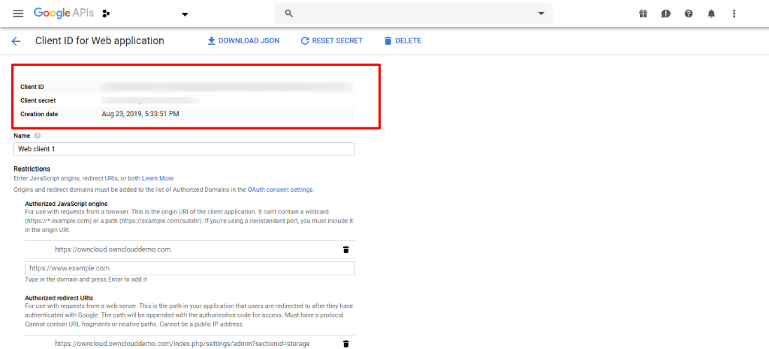Show notifications via the bell icon

(711, 13)
